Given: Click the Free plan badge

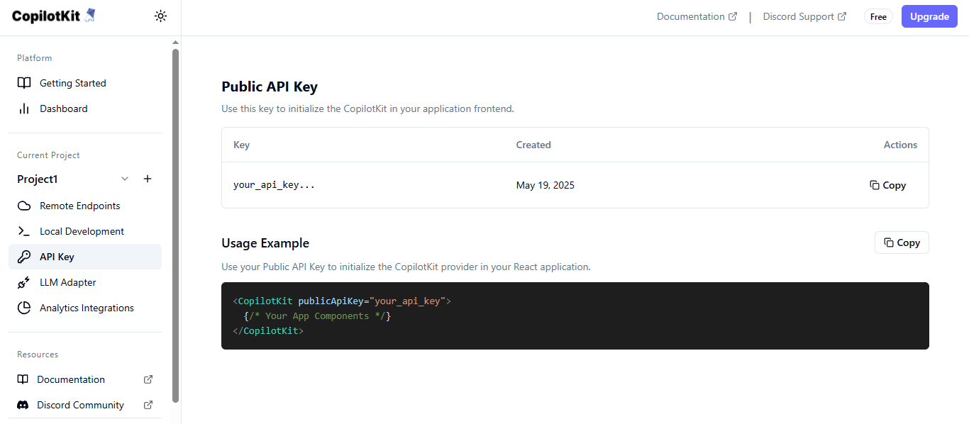Looking at the screenshot, I should coord(878,16).
